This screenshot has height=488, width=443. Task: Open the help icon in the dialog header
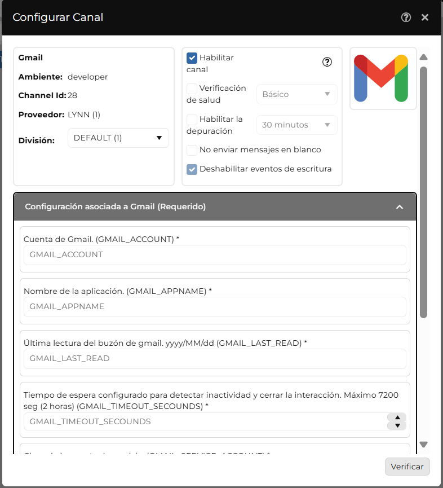pos(406,17)
